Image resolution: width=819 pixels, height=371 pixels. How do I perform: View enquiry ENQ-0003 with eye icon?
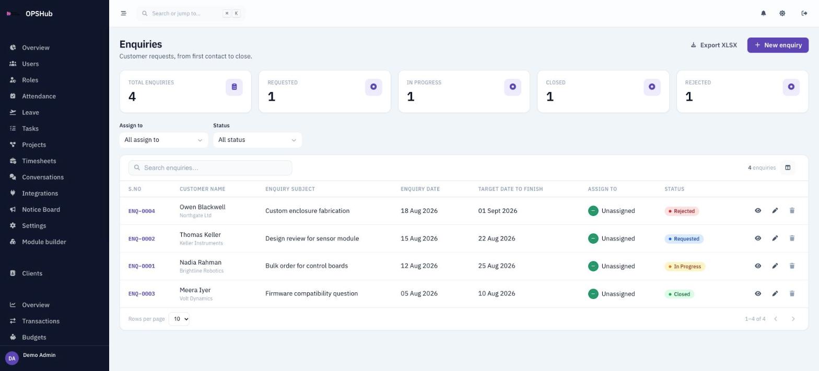click(x=757, y=294)
